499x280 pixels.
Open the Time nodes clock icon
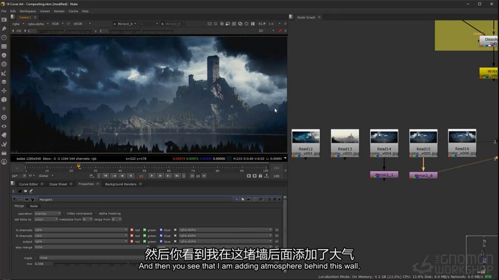[4, 37]
